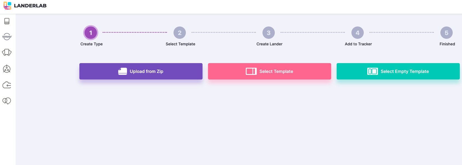The width and height of the screenshot is (462, 165).
Task: Click the LANDERLAB brand text
Action: (30, 6)
